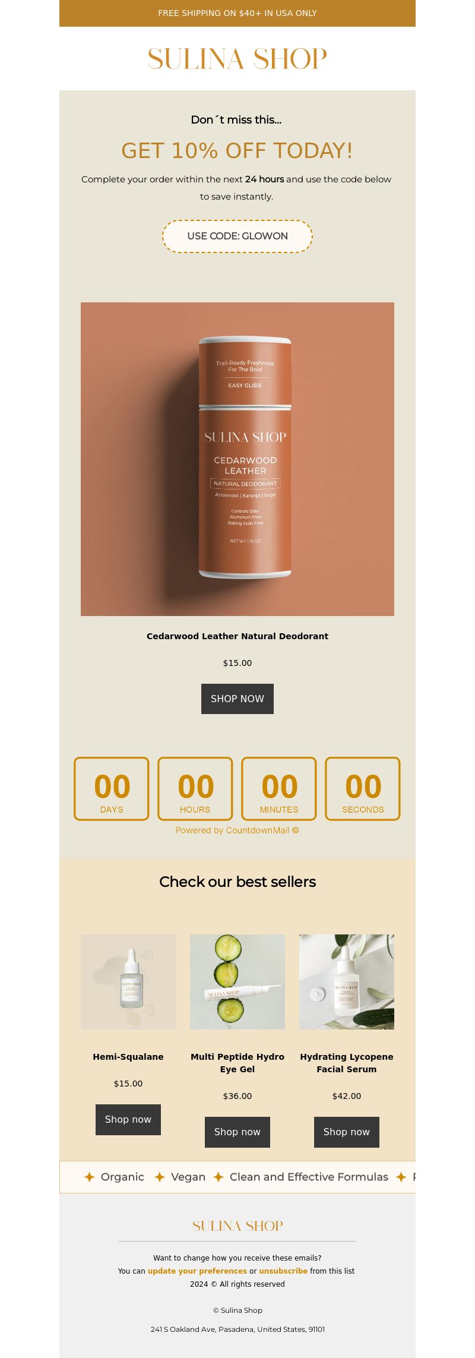Open the Cedarwood Leather deodorant product image
The height and width of the screenshot is (1358, 475).
pyautogui.click(x=237, y=459)
